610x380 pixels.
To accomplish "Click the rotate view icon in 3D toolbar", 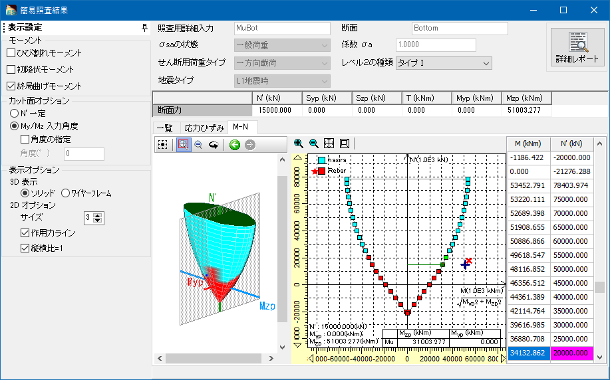I will pyautogui.click(x=213, y=145).
